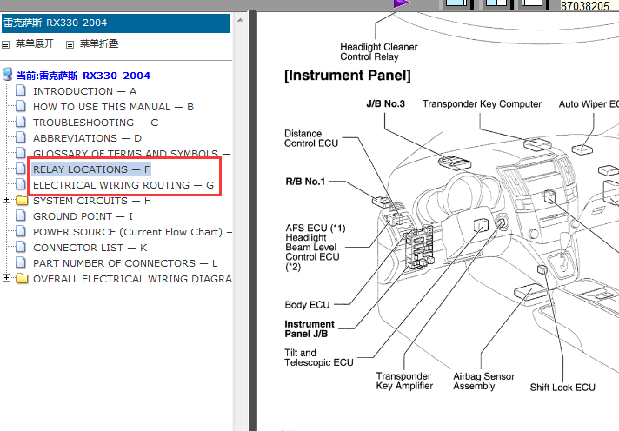This screenshot has height=431, width=619.
Task: Open PART NUMBER OF CONNECTORS — L
Action: 125,263
